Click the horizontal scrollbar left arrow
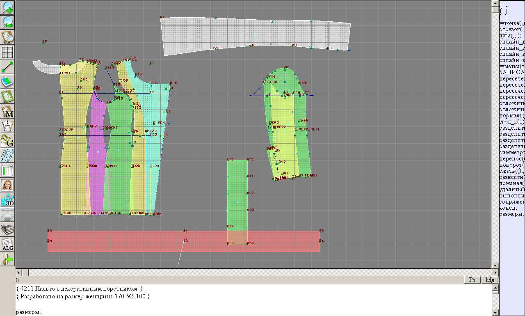Image resolution: width=525 pixels, height=316 pixels. tap(18, 272)
